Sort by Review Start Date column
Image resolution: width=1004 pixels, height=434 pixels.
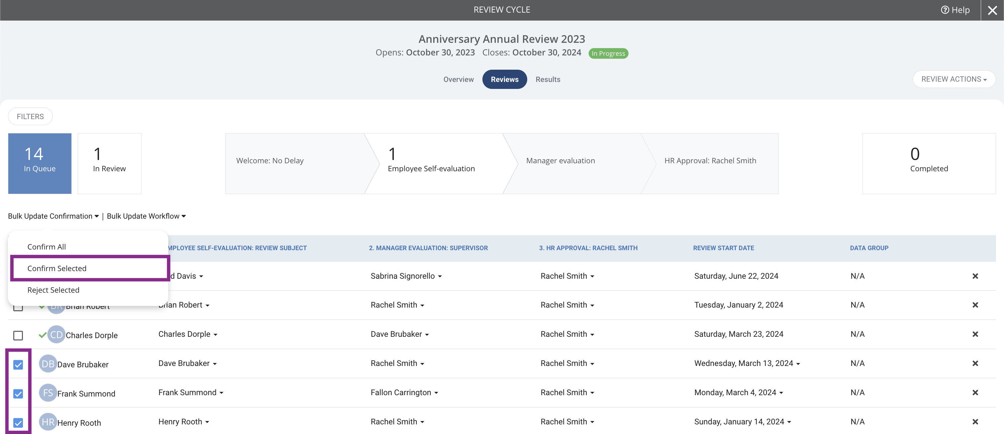point(723,248)
